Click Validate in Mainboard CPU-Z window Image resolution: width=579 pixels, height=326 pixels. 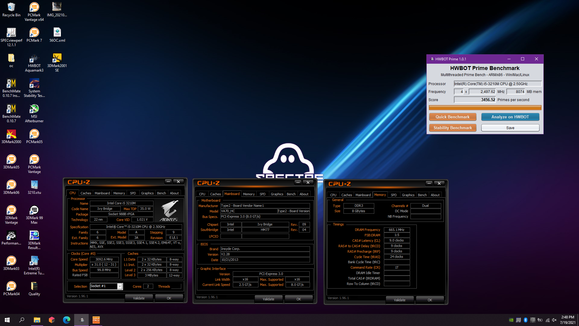(268, 299)
